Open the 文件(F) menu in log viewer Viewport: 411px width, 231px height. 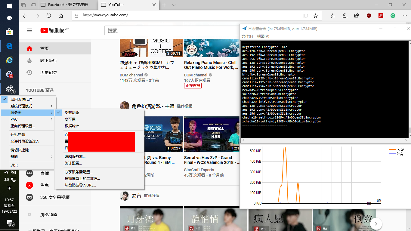247,36
